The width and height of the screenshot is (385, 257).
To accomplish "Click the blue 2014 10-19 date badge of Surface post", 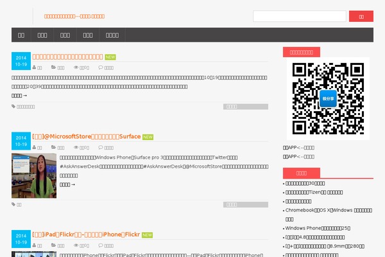I will coord(21,141).
